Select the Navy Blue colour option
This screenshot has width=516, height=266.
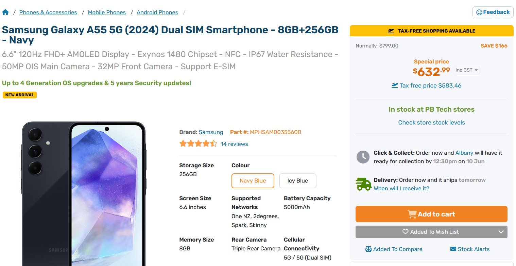(253, 181)
